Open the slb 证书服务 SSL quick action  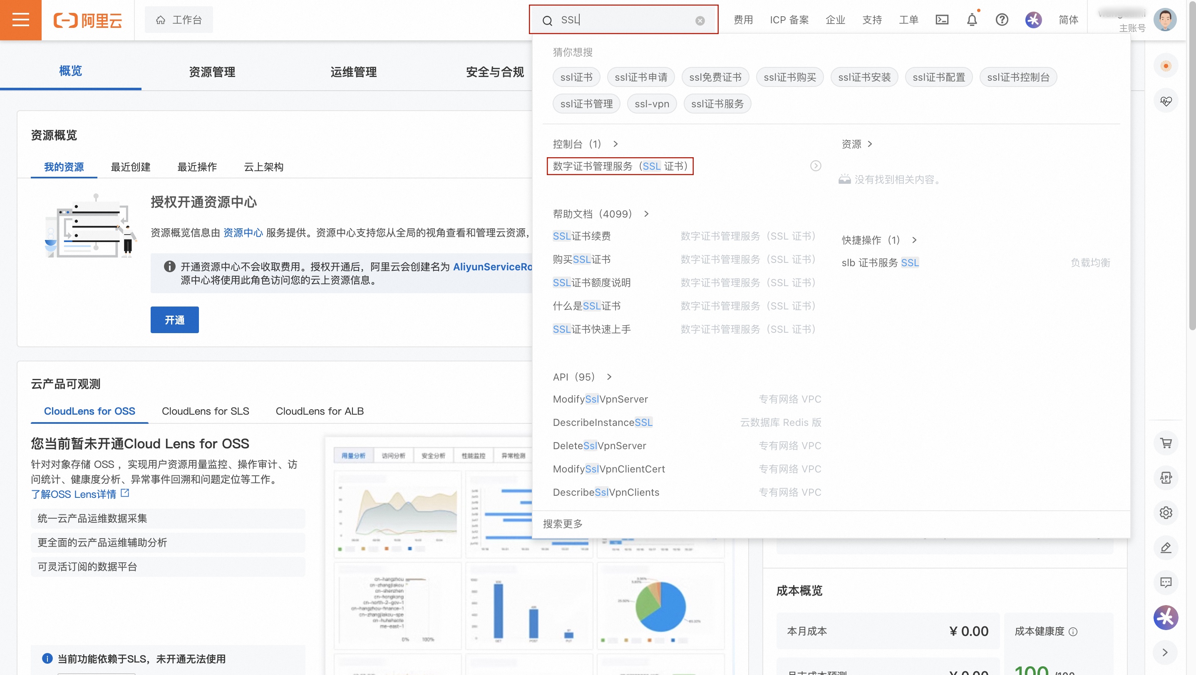(x=880, y=262)
